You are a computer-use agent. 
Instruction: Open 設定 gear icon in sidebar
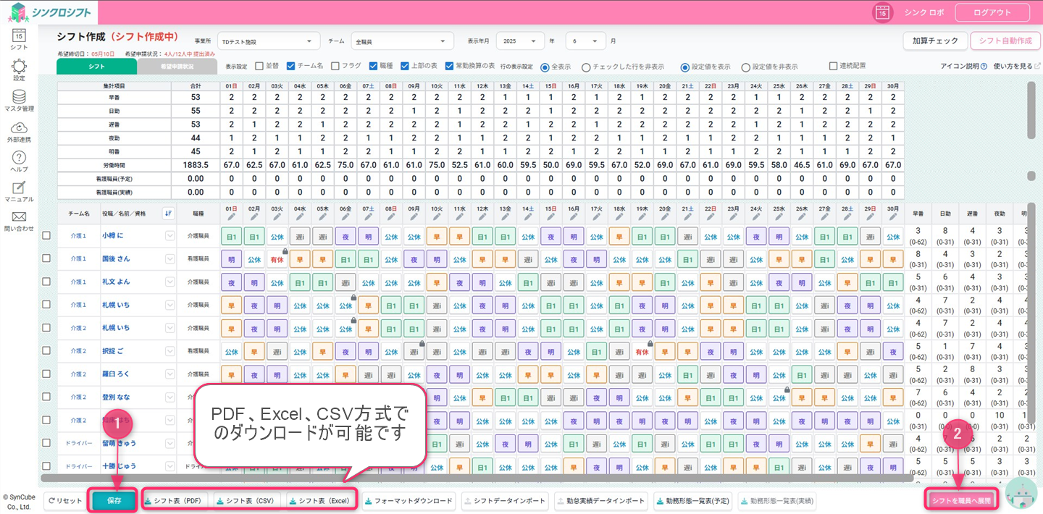[x=19, y=67]
